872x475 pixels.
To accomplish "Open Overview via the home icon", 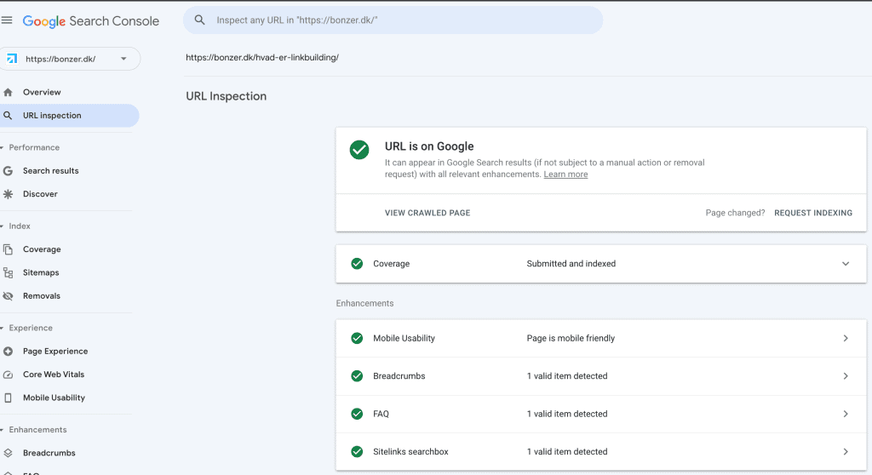I will coord(8,92).
